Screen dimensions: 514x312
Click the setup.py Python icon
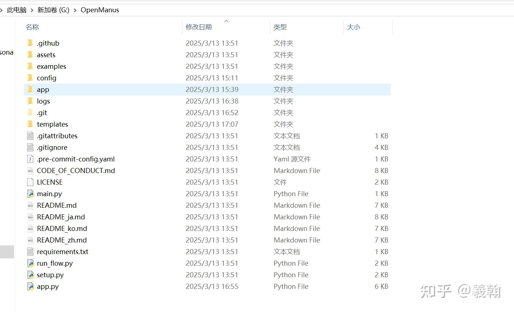click(x=30, y=275)
